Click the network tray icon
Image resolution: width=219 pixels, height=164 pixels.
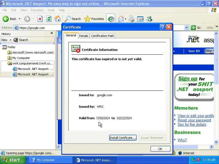click(193, 160)
